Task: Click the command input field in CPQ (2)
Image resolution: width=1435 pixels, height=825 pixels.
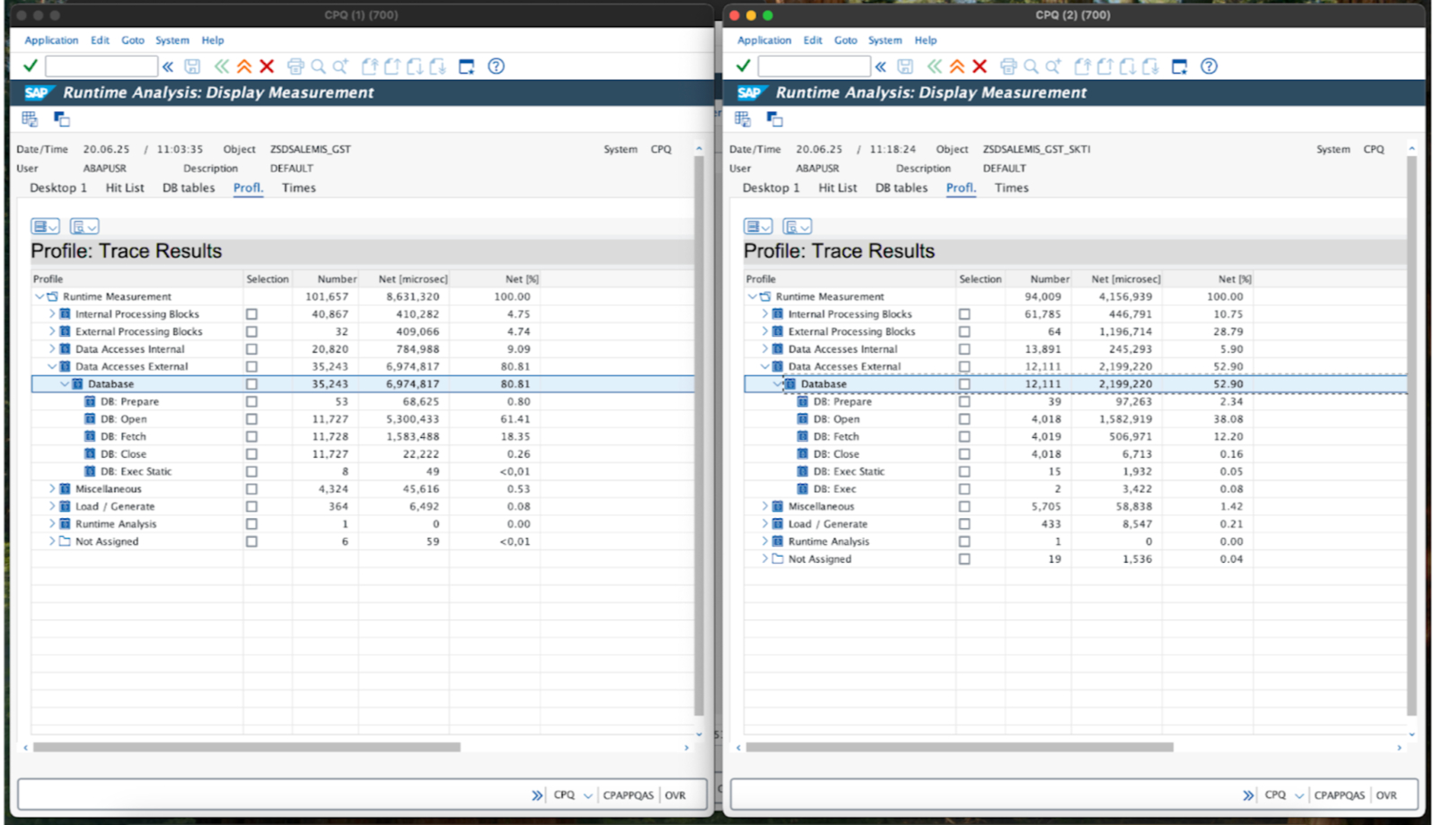Action: coord(814,66)
